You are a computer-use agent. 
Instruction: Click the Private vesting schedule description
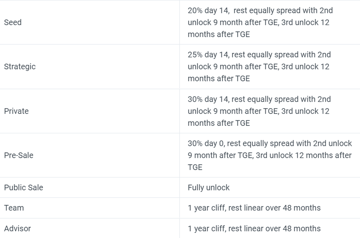point(259,111)
